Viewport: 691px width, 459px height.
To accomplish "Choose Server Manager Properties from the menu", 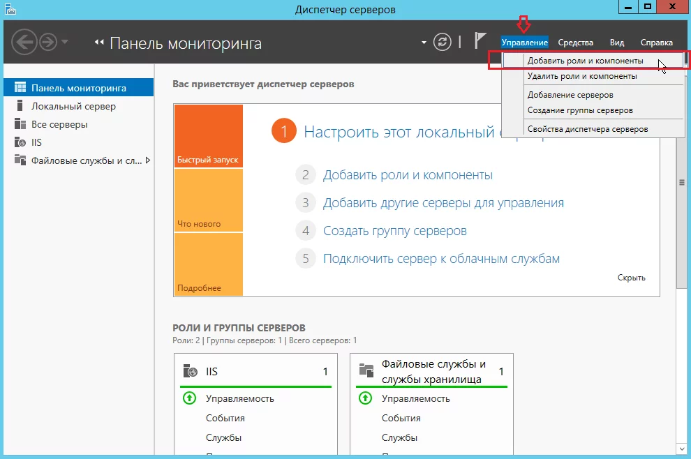I will (x=587, y=129).
